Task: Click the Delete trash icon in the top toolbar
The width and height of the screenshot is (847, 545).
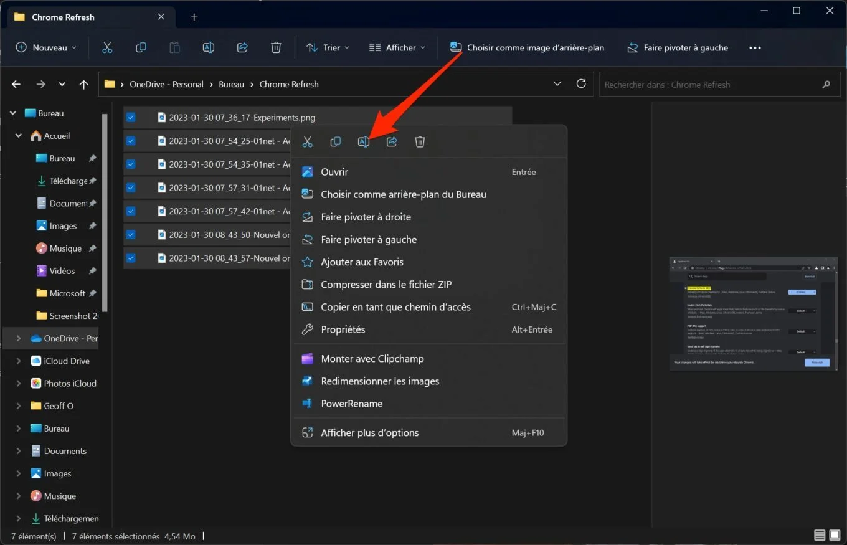Action: (x=277, y=47)
